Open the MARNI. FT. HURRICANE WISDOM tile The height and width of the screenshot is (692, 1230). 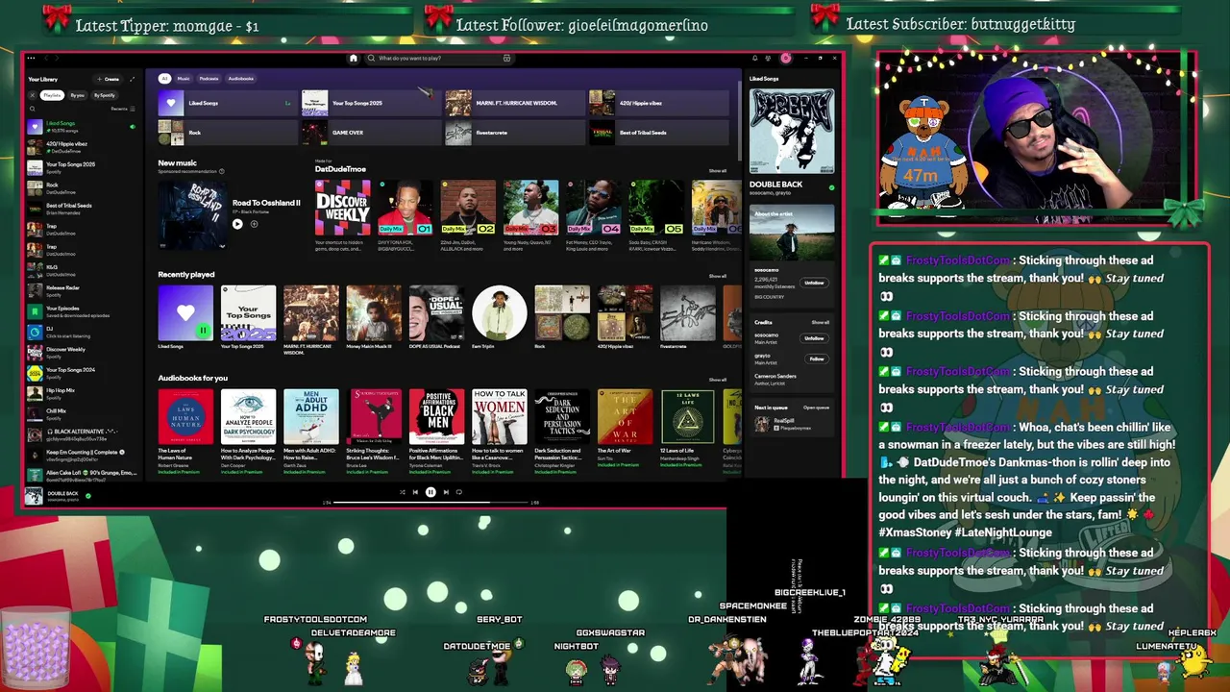[514, 103]
